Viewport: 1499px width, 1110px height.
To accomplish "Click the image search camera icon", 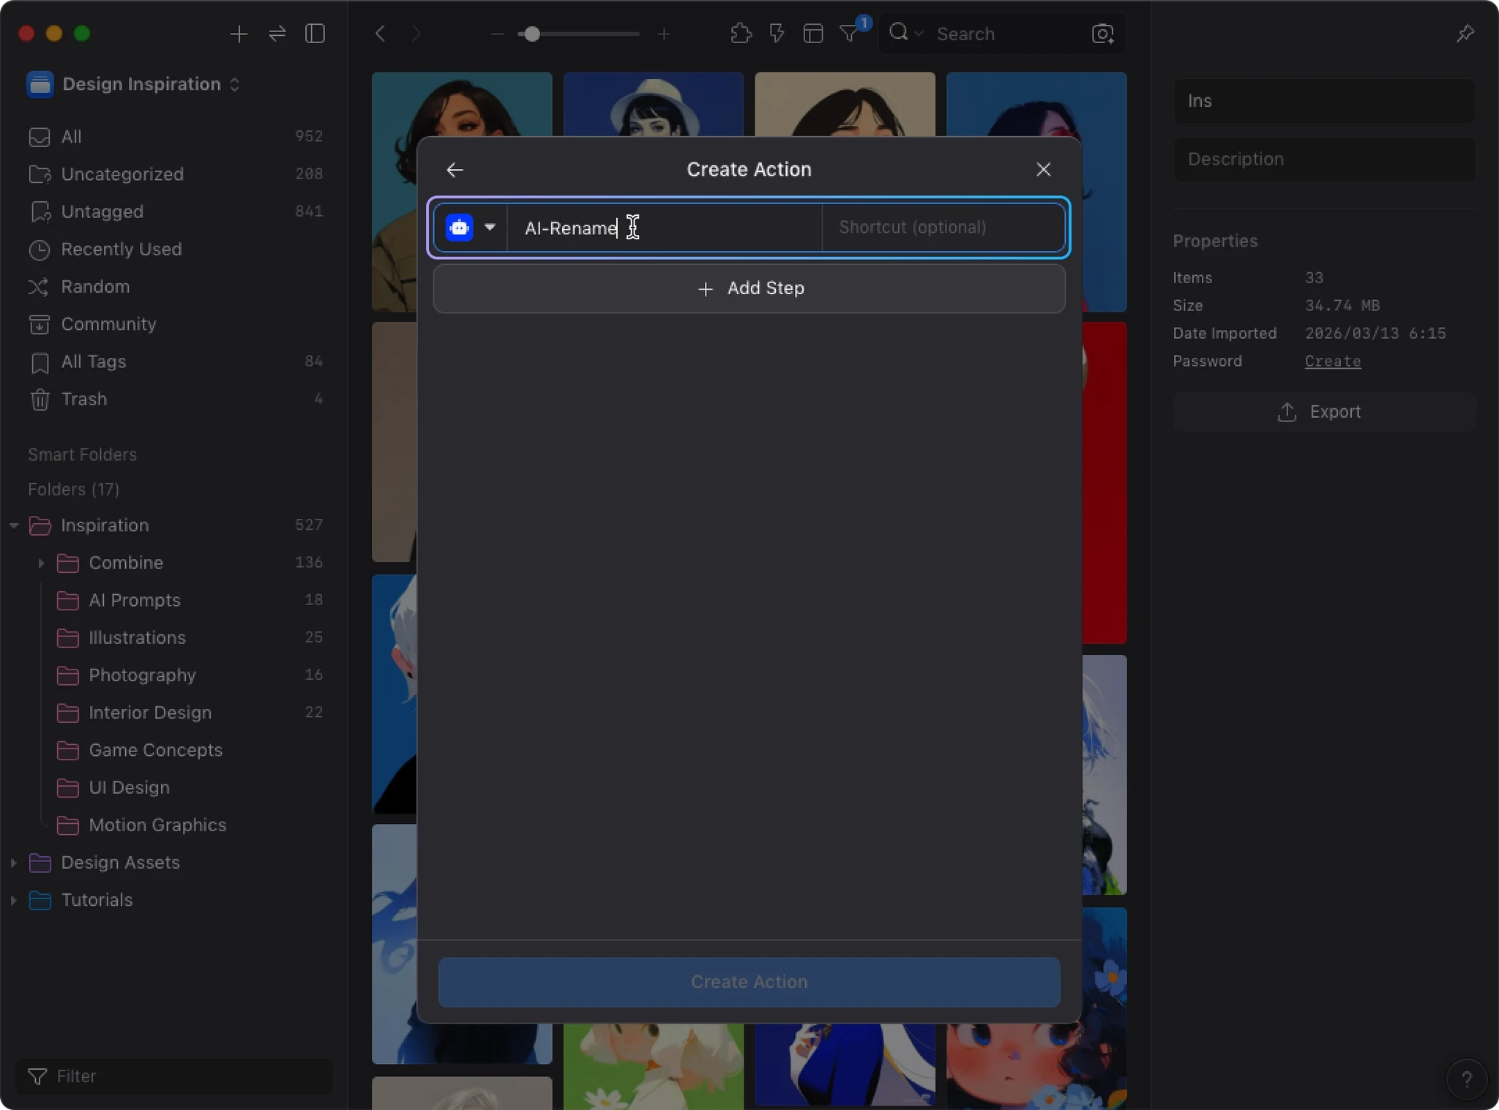I will pos(1102,34).
